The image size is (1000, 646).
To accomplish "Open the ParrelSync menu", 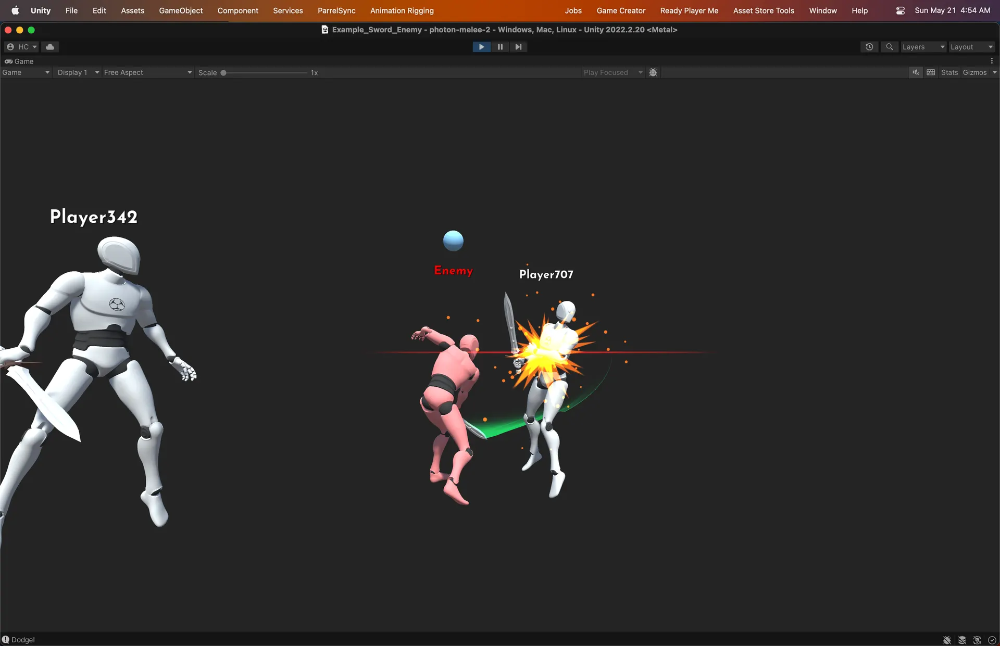I will pos(336,10).
